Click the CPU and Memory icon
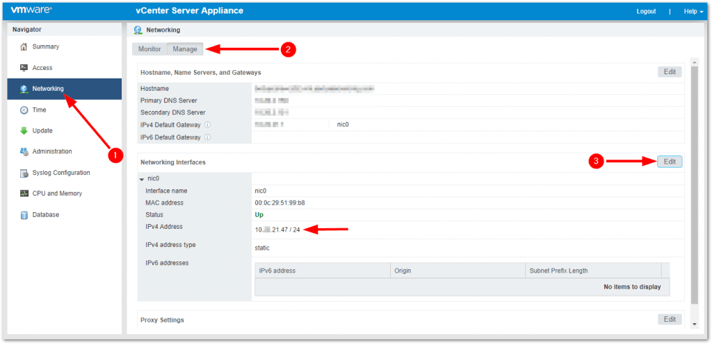Viewport: 712px width, 344px height. point(24,193)
